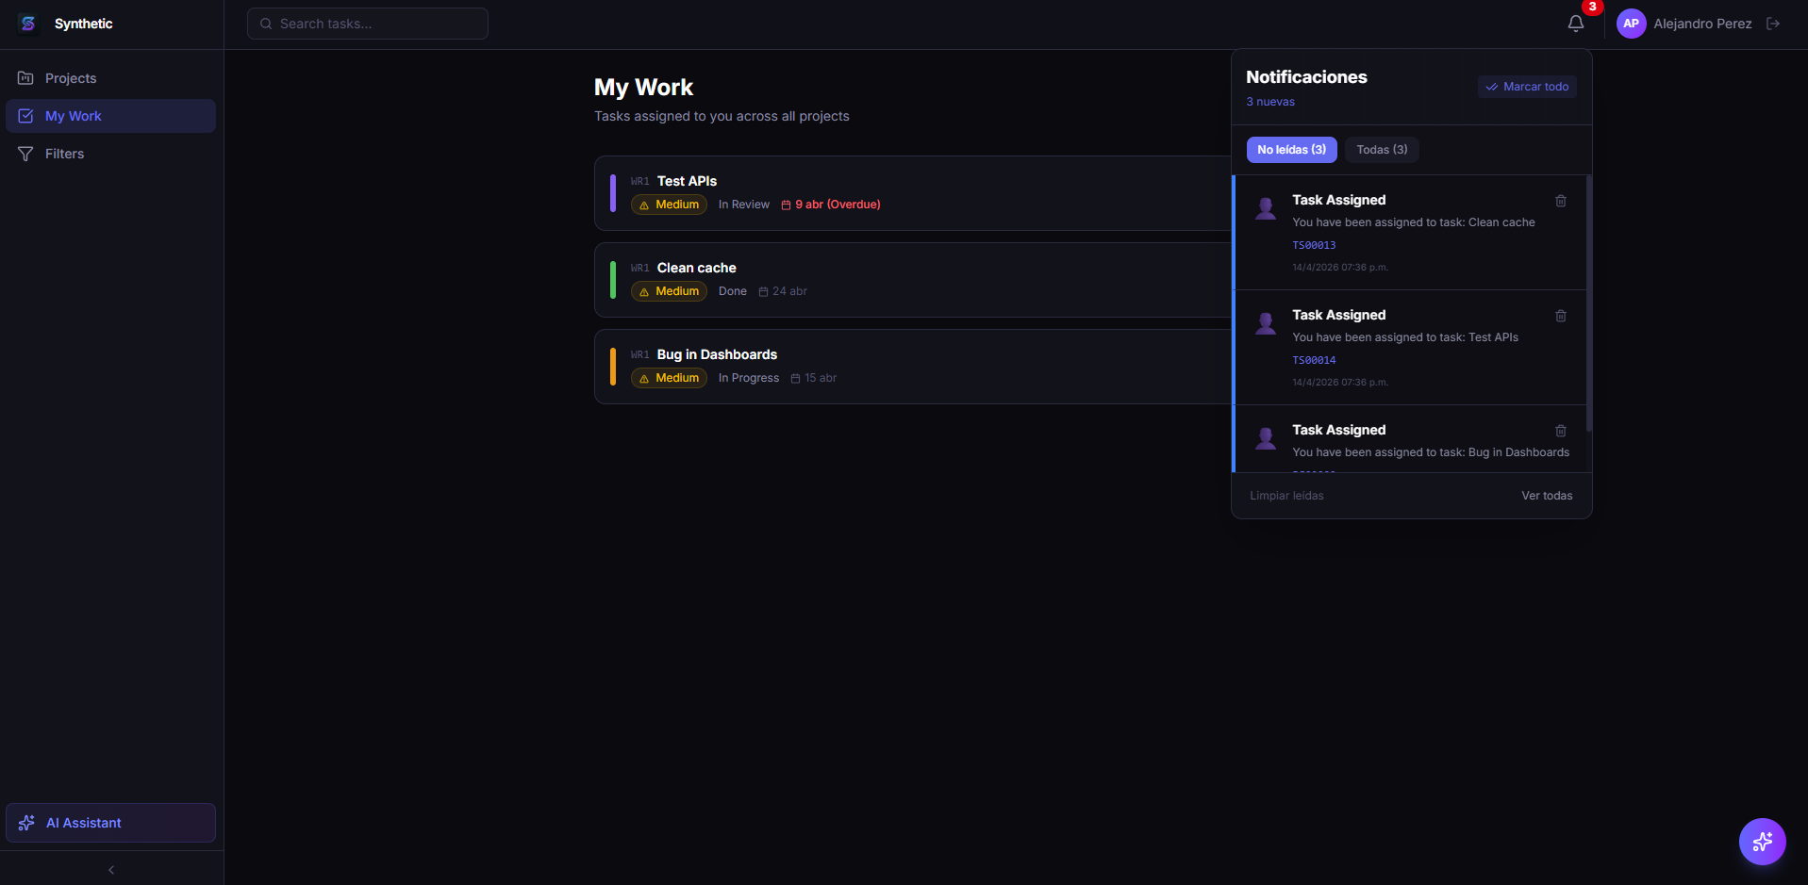The height and width of the screenshot is (885, 1808).
Task: Click the AP user avatar
Action: coord(1631,24)
